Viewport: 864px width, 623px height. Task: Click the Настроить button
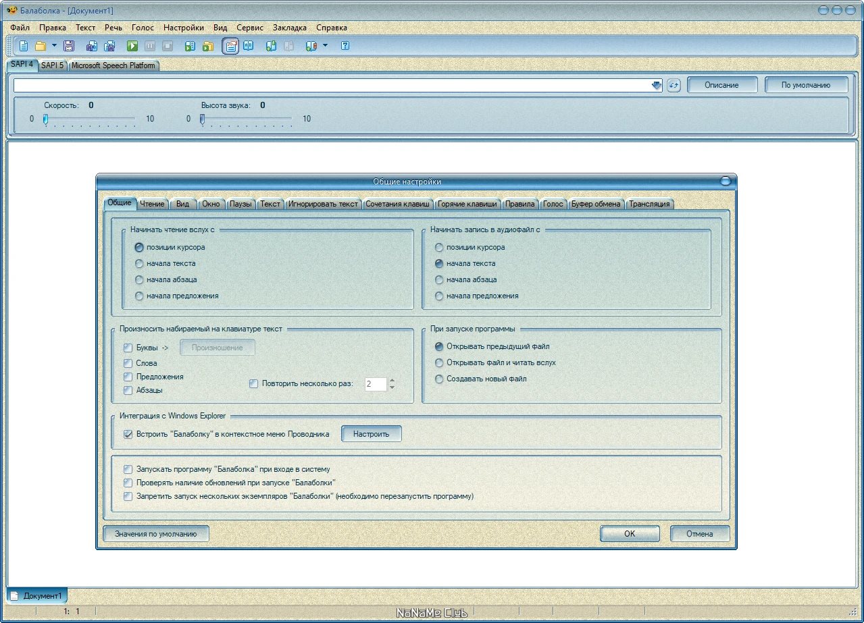(372, 434)
